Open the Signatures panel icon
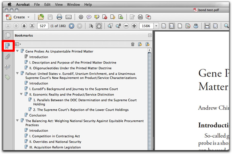This screenshot has width=232, height=154. (8, 67)
